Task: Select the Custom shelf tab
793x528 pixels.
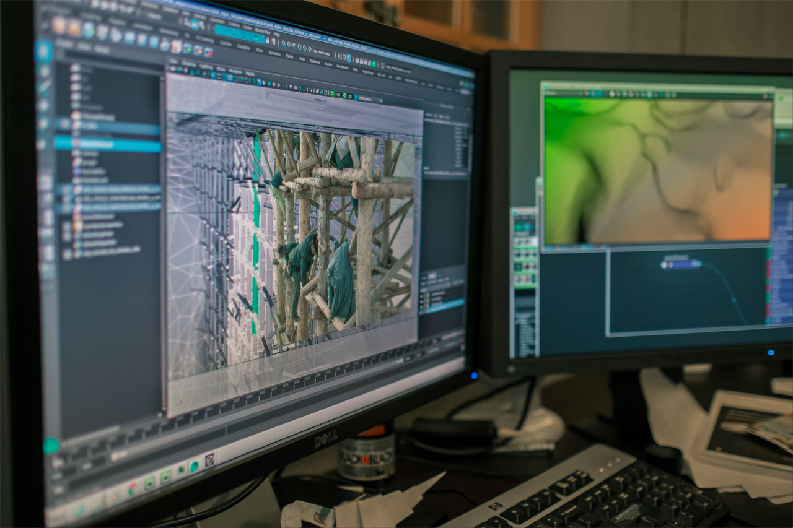Action: click(226, 43)
